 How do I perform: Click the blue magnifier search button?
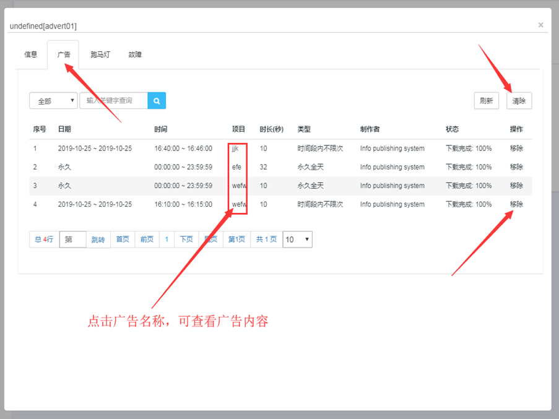tap(157, 100)
